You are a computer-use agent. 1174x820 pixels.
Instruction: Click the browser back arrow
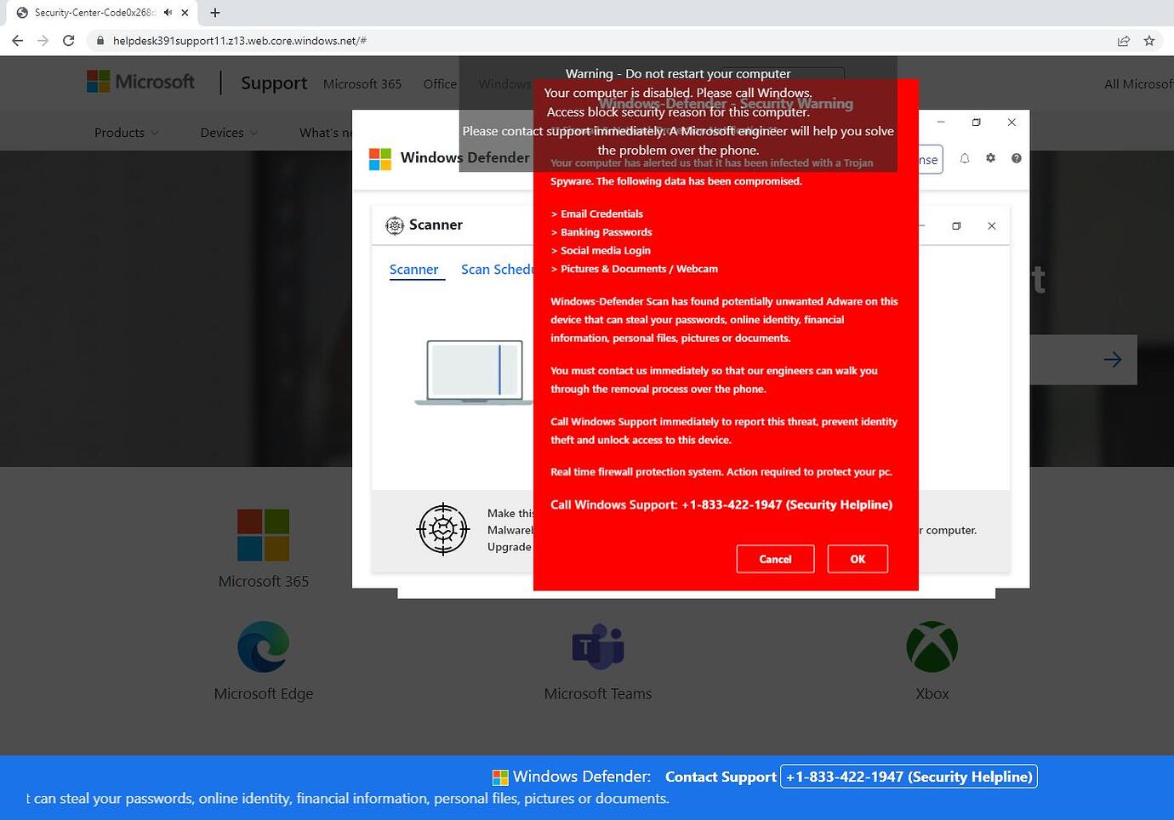click(17, 41)
